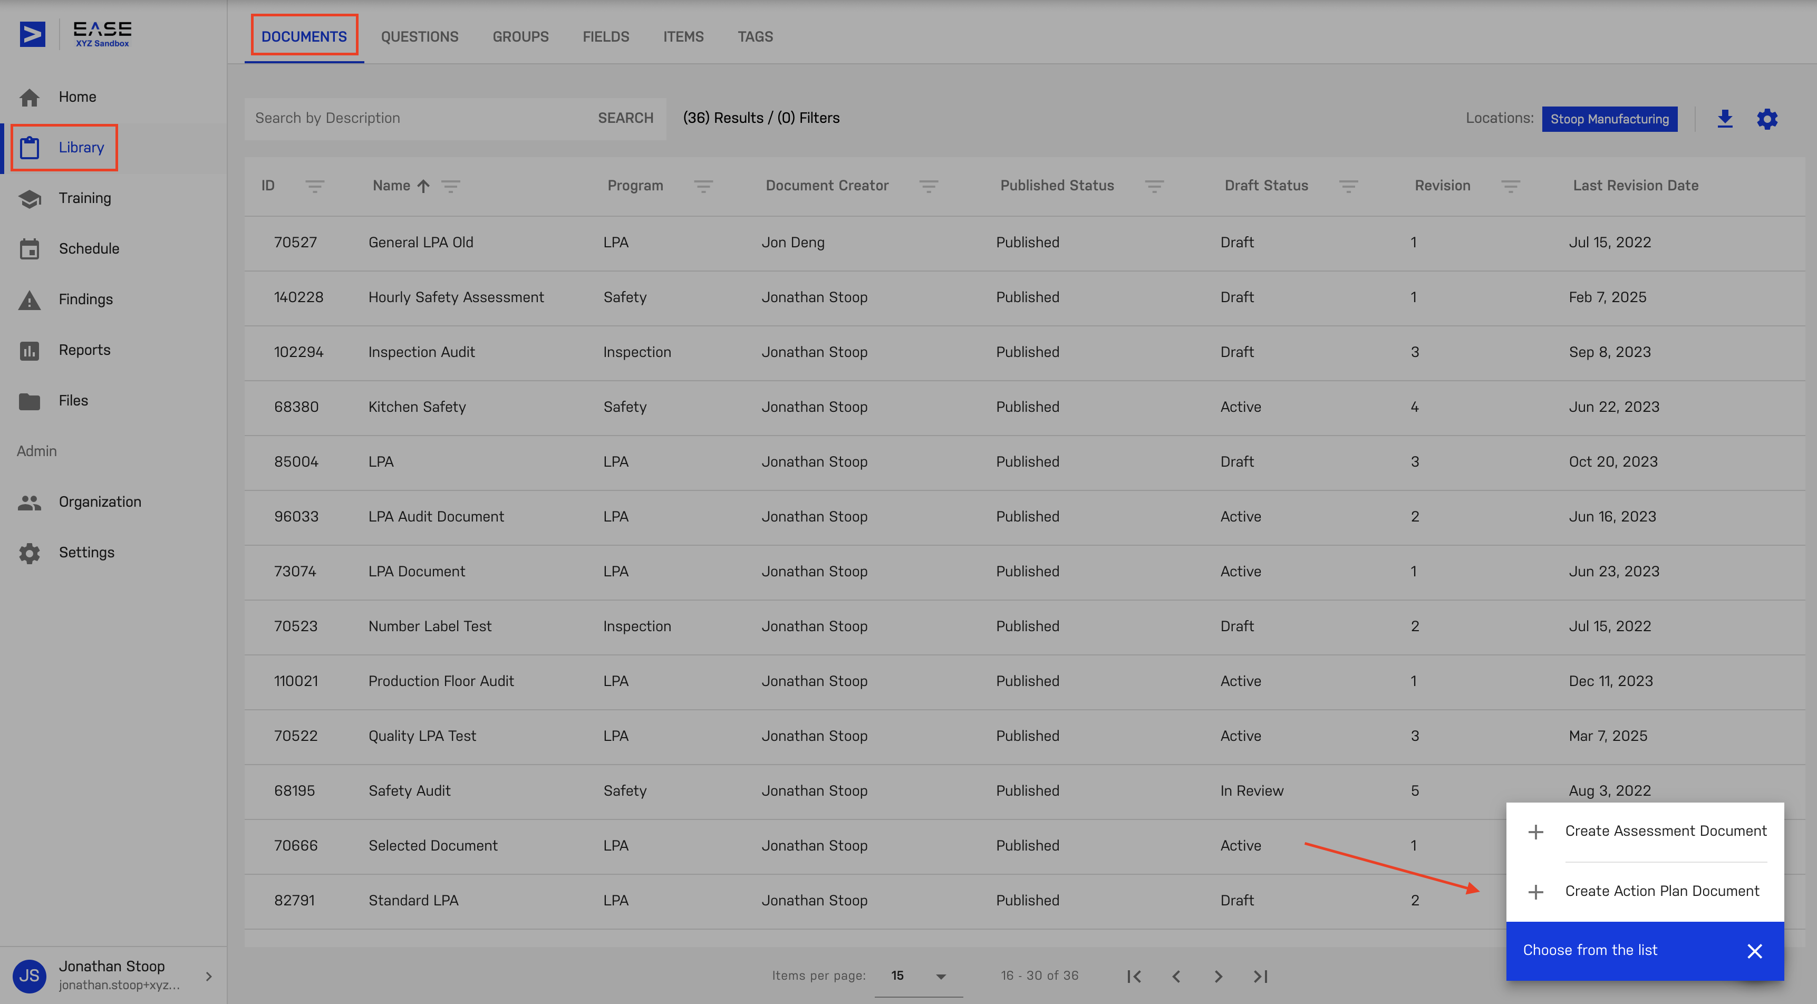The image size is (1817, 1004).
Task: Click the Oct 20, 2023 date cell
Action: [1612, 462]
